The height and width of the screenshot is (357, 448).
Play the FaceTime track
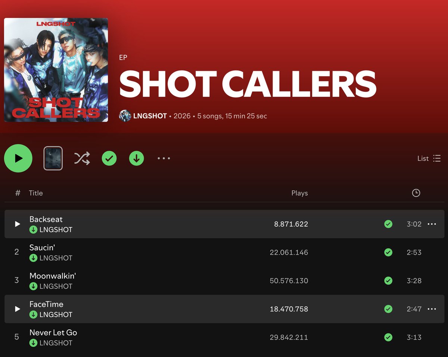pos(17,309)
